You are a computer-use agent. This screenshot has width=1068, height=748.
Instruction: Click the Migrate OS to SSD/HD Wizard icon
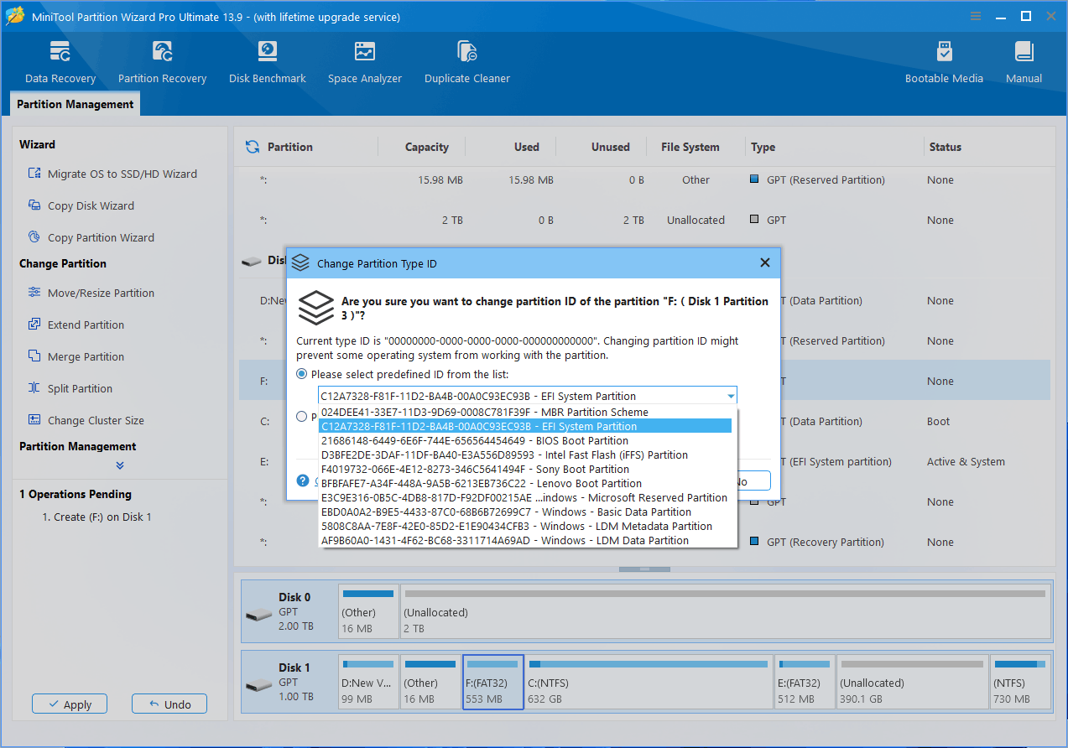click(x=34, y=174)
